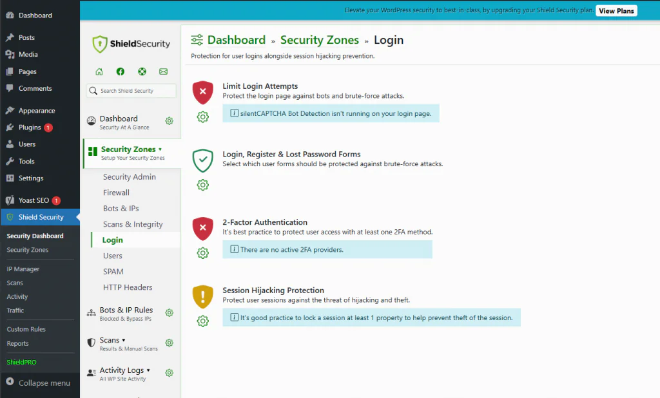Go to Dashboard breadcrumb link

[237, 40]
